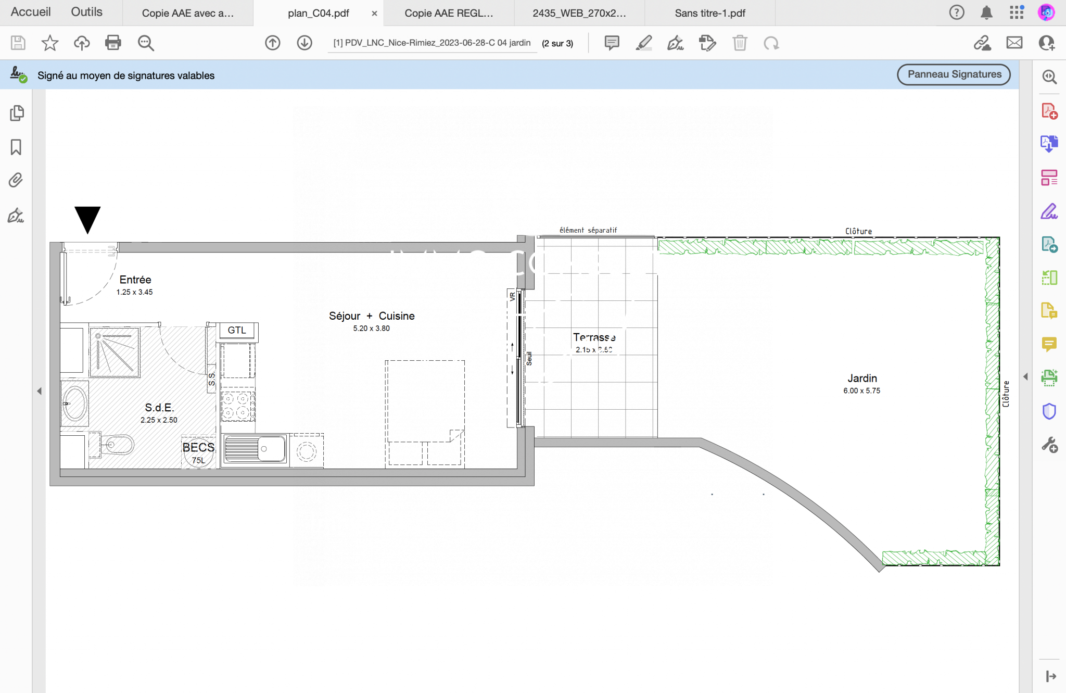Image resolution: width=1066 pixels, height=693 pixels.
Task: Select the sign document pen tool
Action: [x=676, y=43]
